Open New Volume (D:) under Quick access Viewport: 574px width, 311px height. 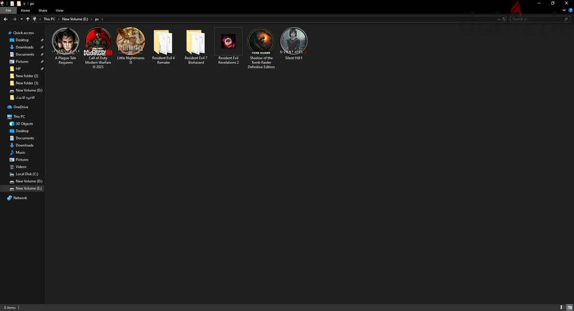point(29,90)
